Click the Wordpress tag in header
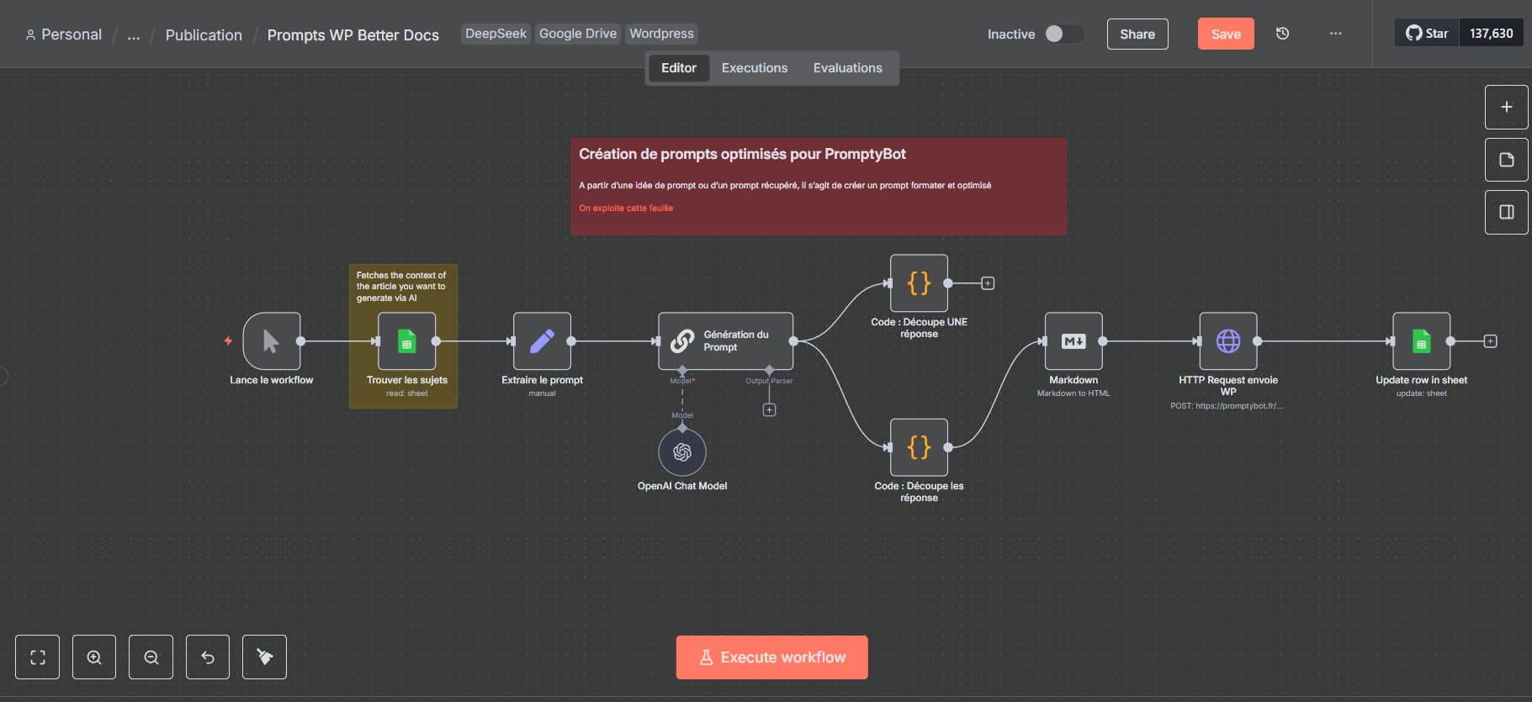The height and width of the screenshot is (702, 1532). 661,34
